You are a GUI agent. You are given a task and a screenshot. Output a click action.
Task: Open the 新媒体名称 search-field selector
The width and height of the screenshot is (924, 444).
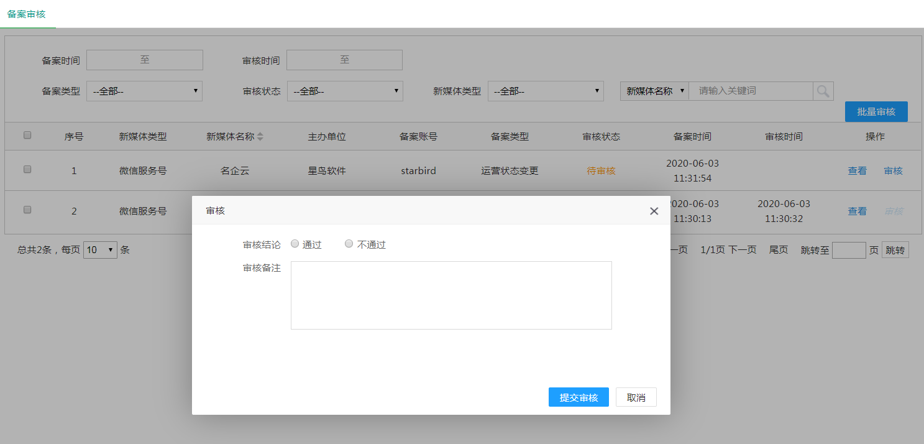[x=654, y=91]
